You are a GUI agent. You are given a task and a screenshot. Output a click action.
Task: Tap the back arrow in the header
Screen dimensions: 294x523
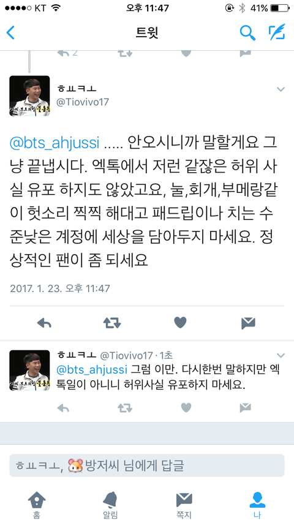(10, 32)
